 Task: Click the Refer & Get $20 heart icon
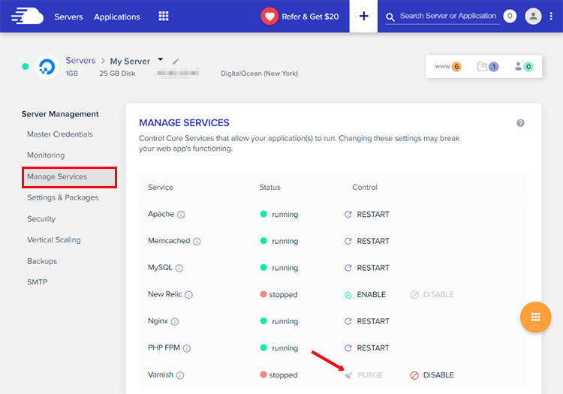[269, 17]
